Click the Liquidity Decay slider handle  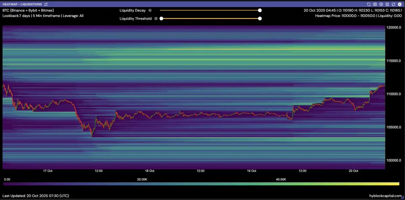(260, 10)
